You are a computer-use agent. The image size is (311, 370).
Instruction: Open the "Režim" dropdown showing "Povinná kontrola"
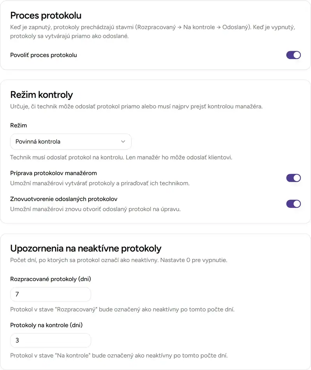click(71, 142)
